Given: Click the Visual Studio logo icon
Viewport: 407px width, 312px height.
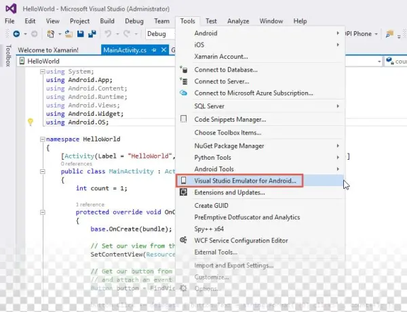Looking at the screenshot, I should point(11,9).
